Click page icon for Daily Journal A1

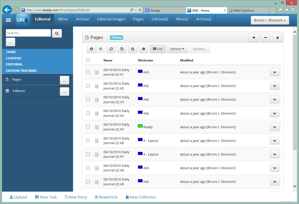tap(97, 72)
